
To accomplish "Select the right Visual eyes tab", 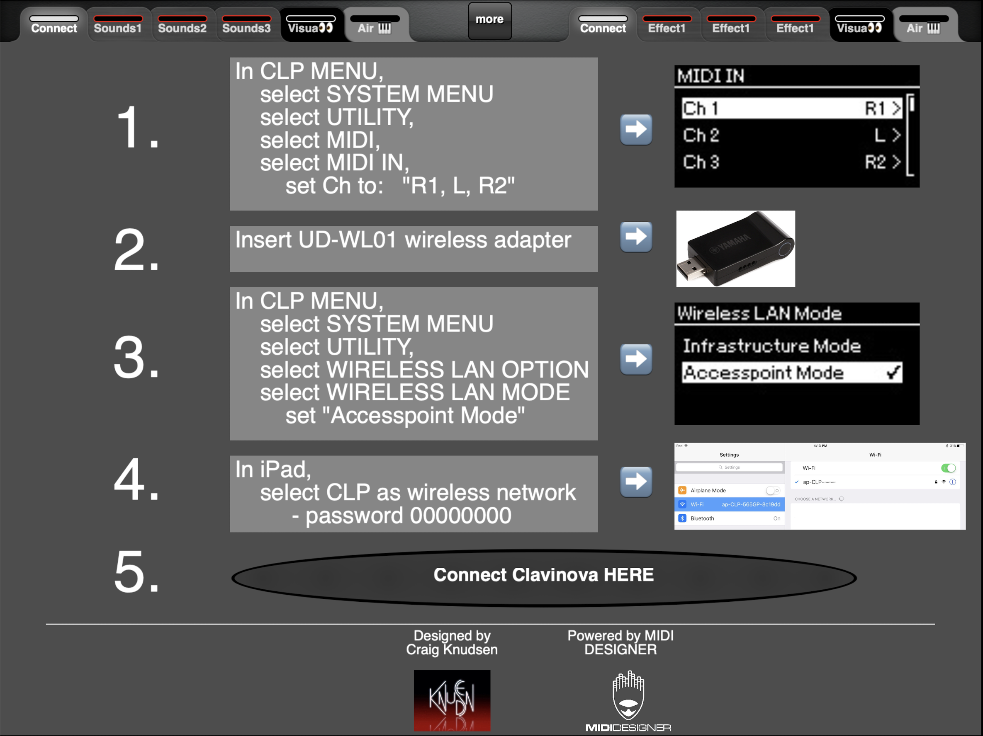I will click(x=860, y=25).
